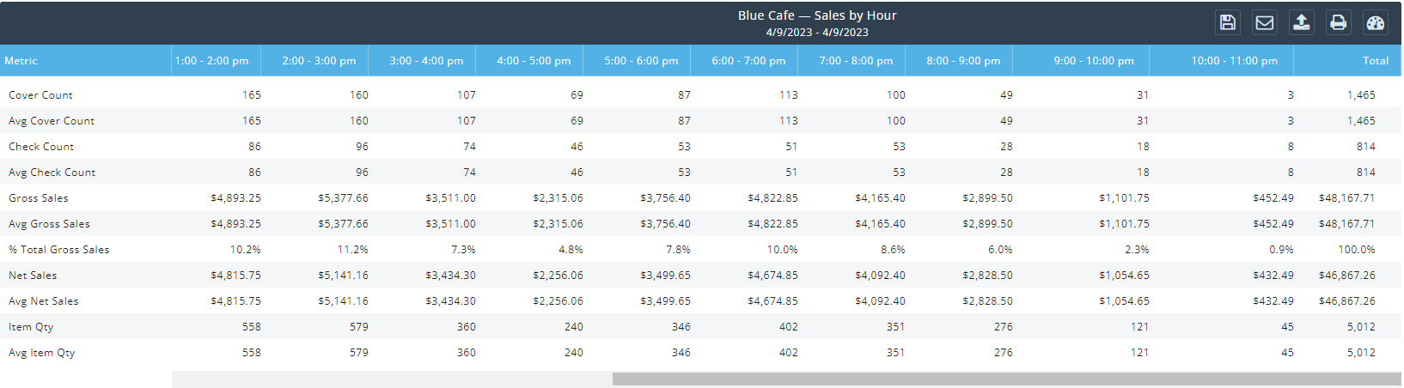The height and width of the screenshot is (388, 1404).
Task: Click the Metric column header
Action: click(x=21, y=61)
